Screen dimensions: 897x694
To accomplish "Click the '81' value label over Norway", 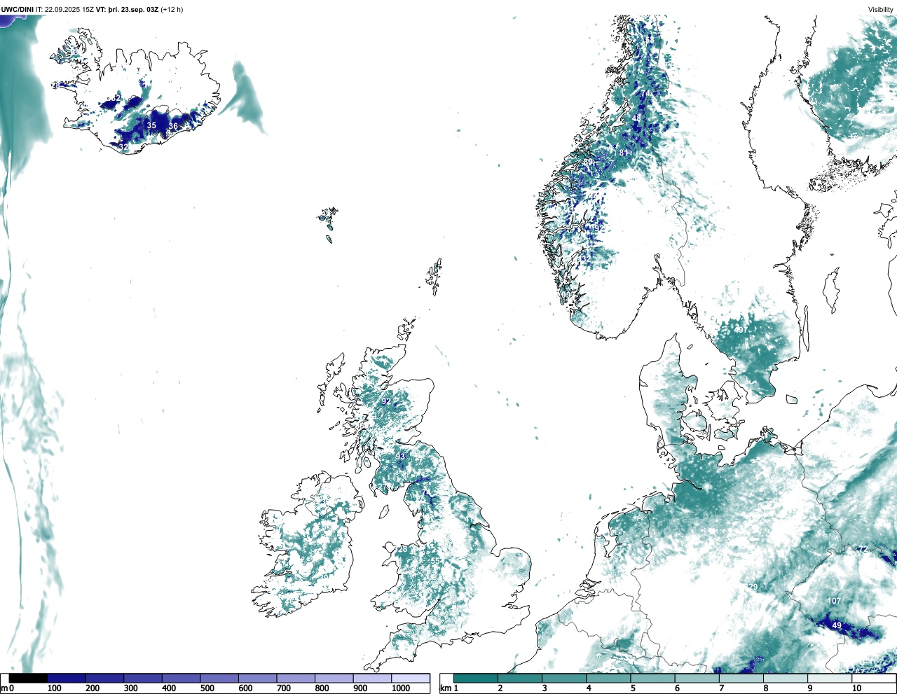I will coord(624,153).
